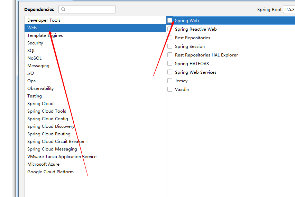
Task: Open the Testing category
Action: tap(95, 96)
